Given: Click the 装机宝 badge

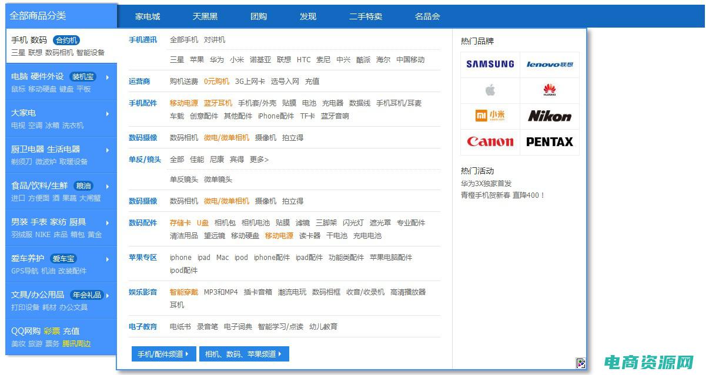Looking at the screenshot, I should pos(83,77).
